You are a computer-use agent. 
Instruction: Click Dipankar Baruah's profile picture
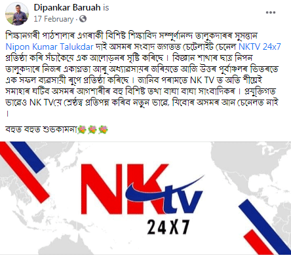[x=17, y=14]
